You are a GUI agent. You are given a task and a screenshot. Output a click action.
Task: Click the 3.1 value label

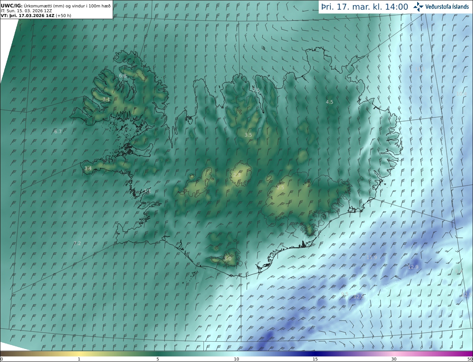point(106,99)
